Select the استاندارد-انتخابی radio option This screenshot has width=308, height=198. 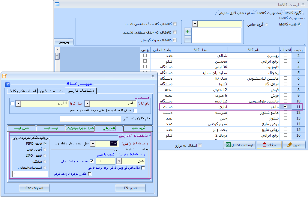45,167
